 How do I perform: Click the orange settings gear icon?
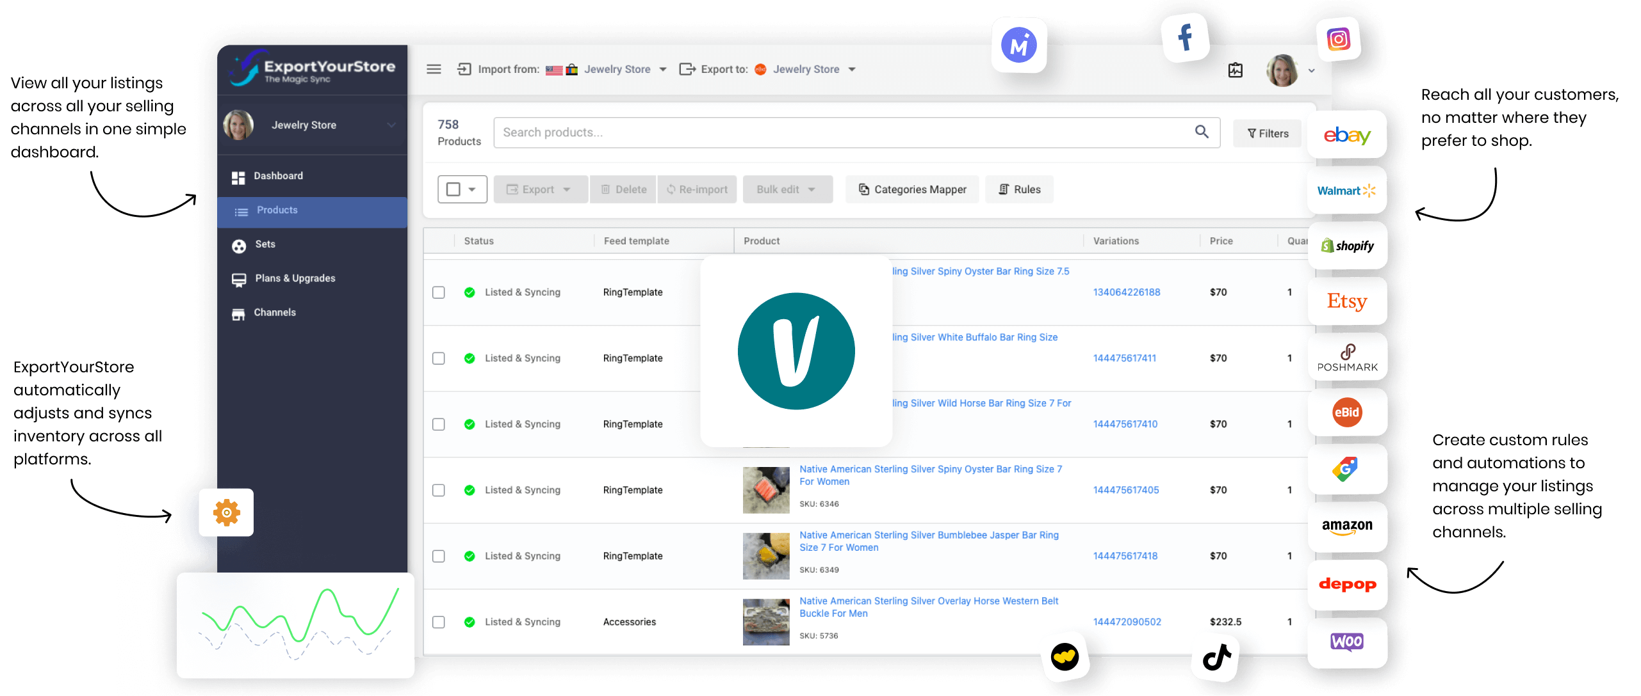coord(226,512)
